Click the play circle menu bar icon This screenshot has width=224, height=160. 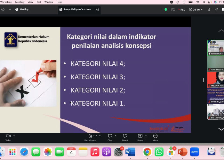(184, 2)
